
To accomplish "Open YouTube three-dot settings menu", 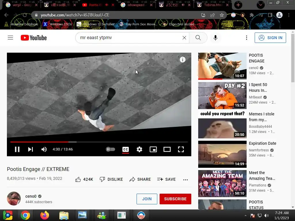I will click(247, 38).
